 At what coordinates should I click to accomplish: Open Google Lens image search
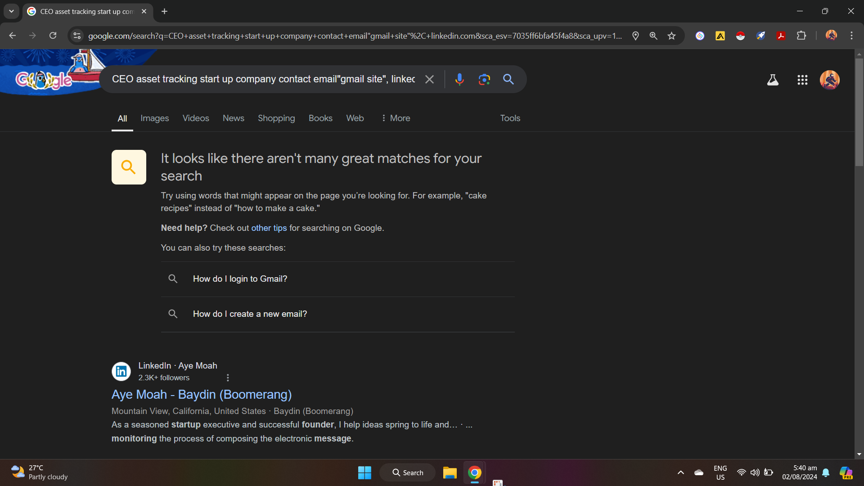tap(484, 80)
